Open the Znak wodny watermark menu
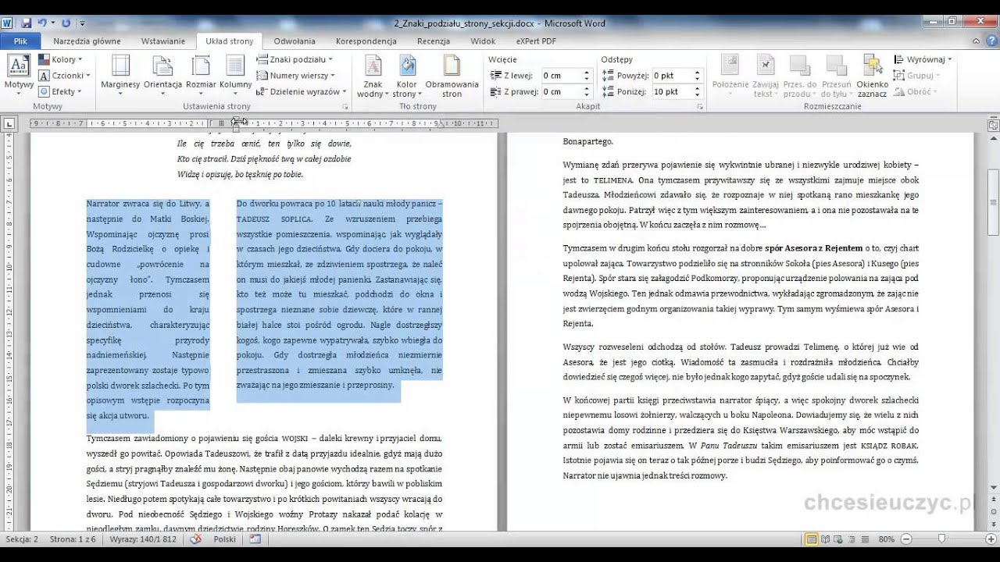Screen dimensions: 1000x562 pos(373,76)
